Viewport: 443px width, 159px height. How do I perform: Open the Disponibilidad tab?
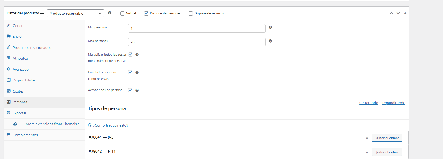25,80
